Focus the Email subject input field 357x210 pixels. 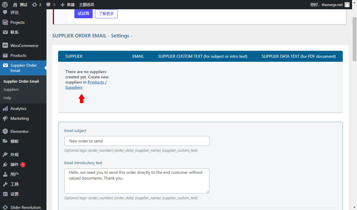click(137, 141)
